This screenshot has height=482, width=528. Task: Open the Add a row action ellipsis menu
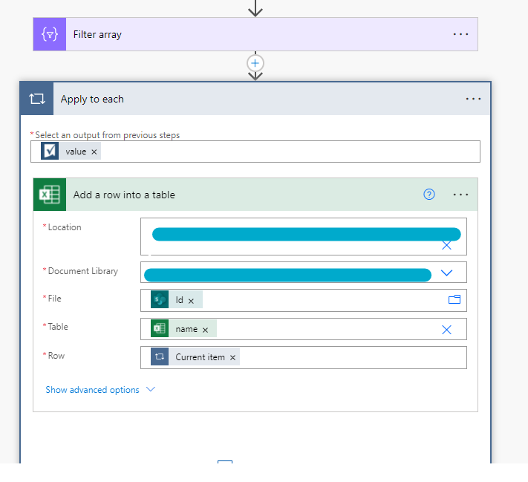(460, 195)
